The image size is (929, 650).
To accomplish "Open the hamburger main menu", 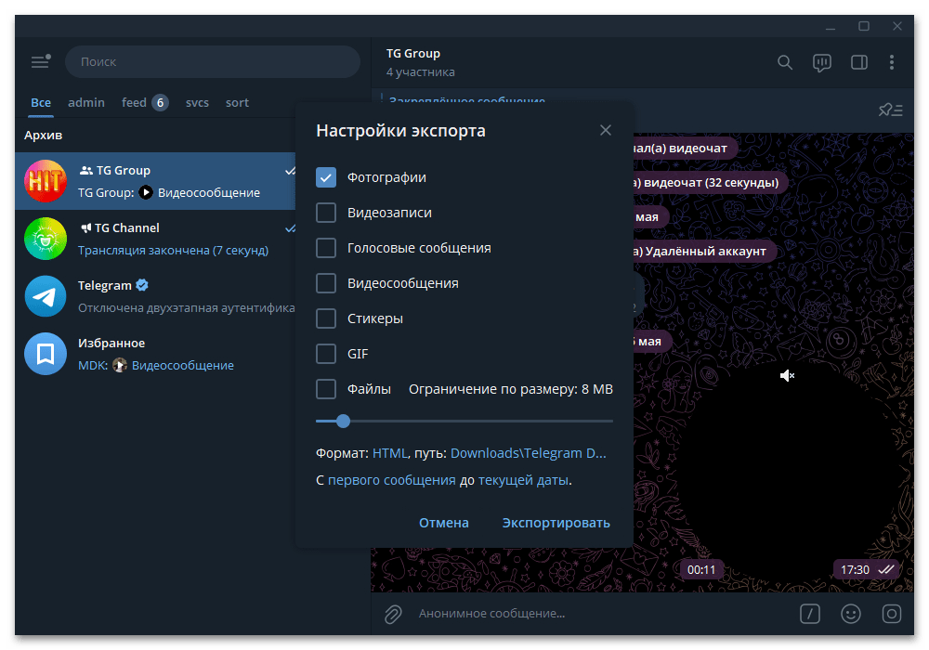I will pyautogui.click(x=41, y=61).
